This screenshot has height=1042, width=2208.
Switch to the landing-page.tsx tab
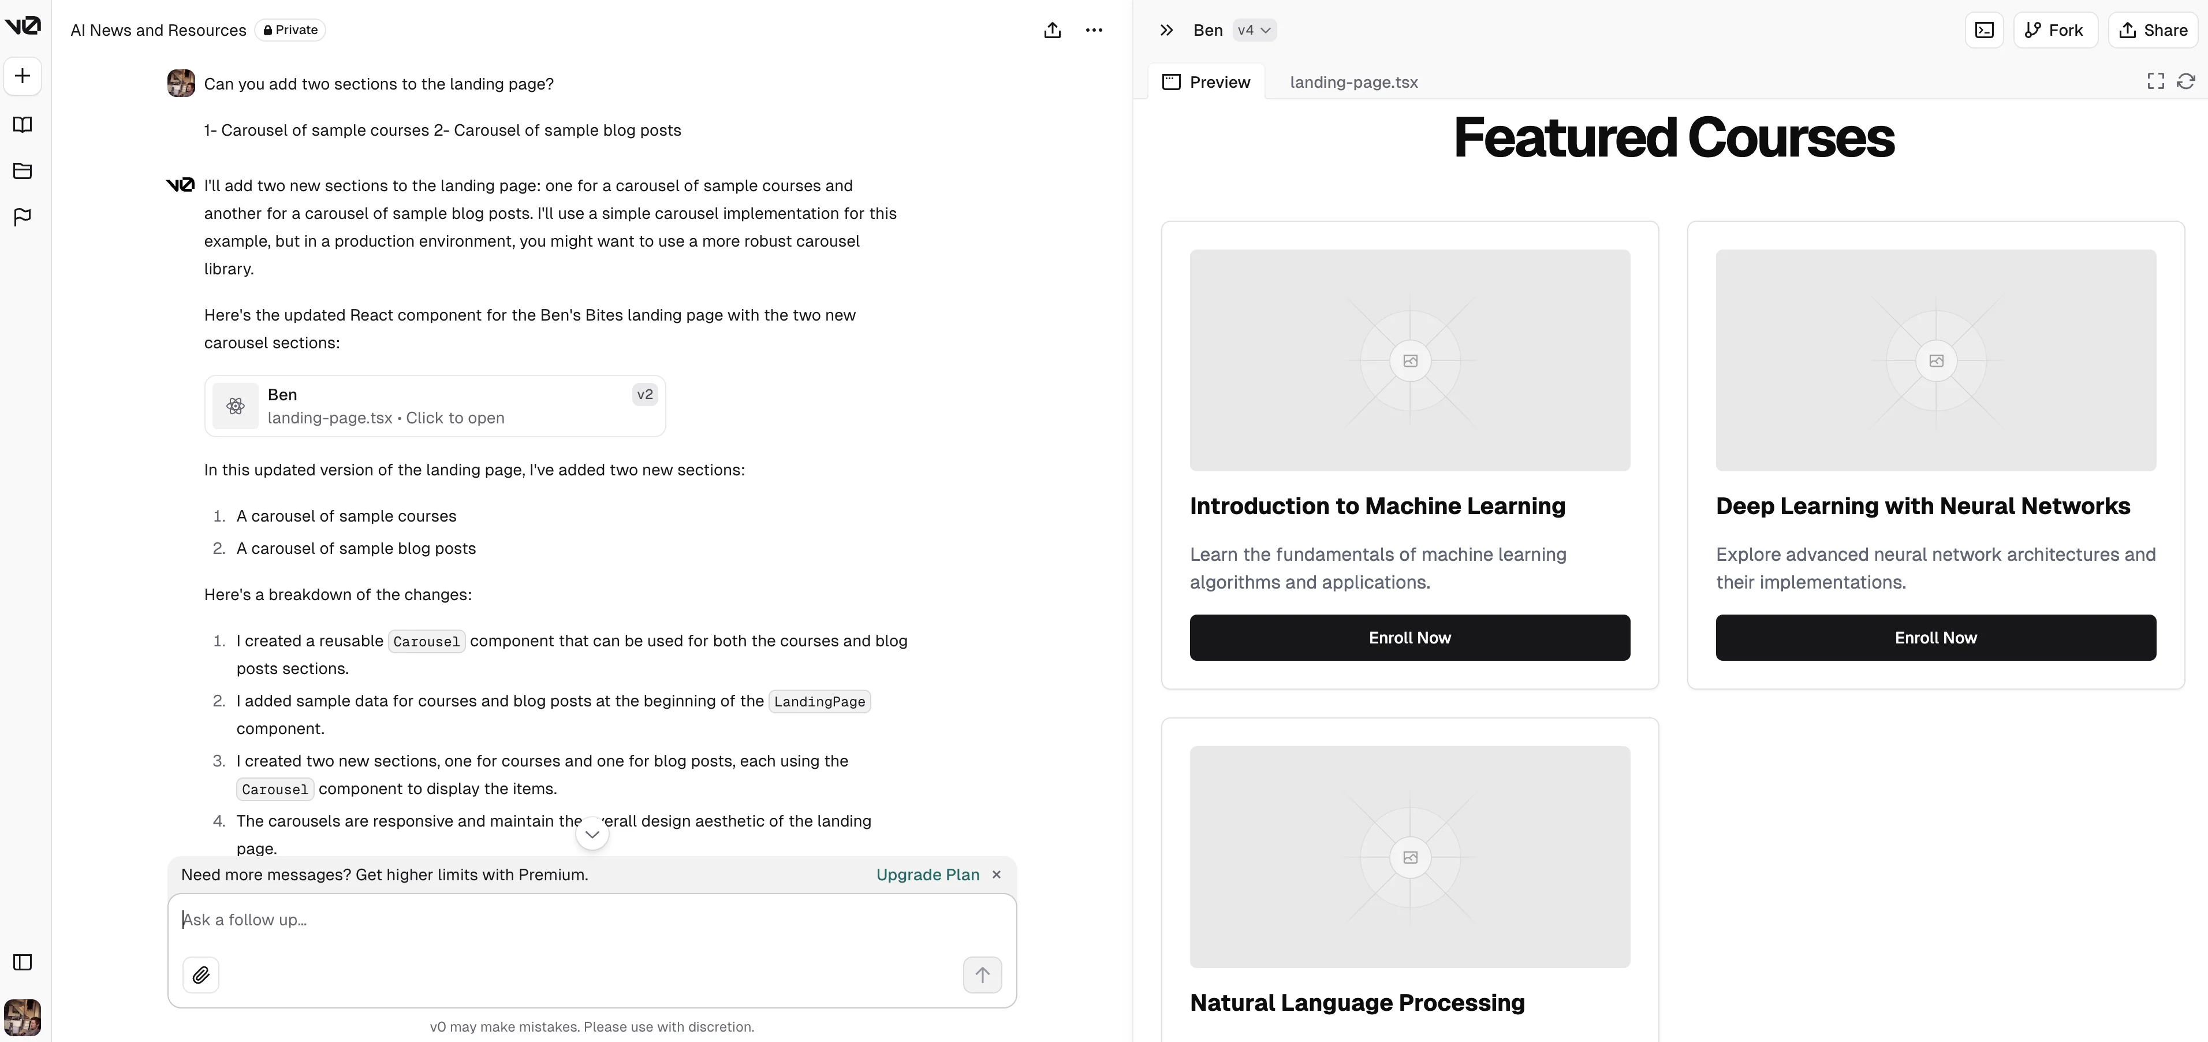(1353, 83)
